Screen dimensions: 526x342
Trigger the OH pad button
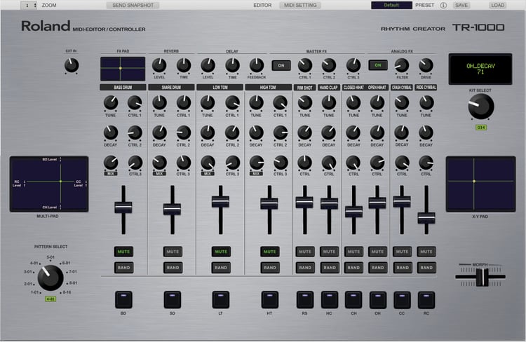pyautogui.click(x=378, y=299)
